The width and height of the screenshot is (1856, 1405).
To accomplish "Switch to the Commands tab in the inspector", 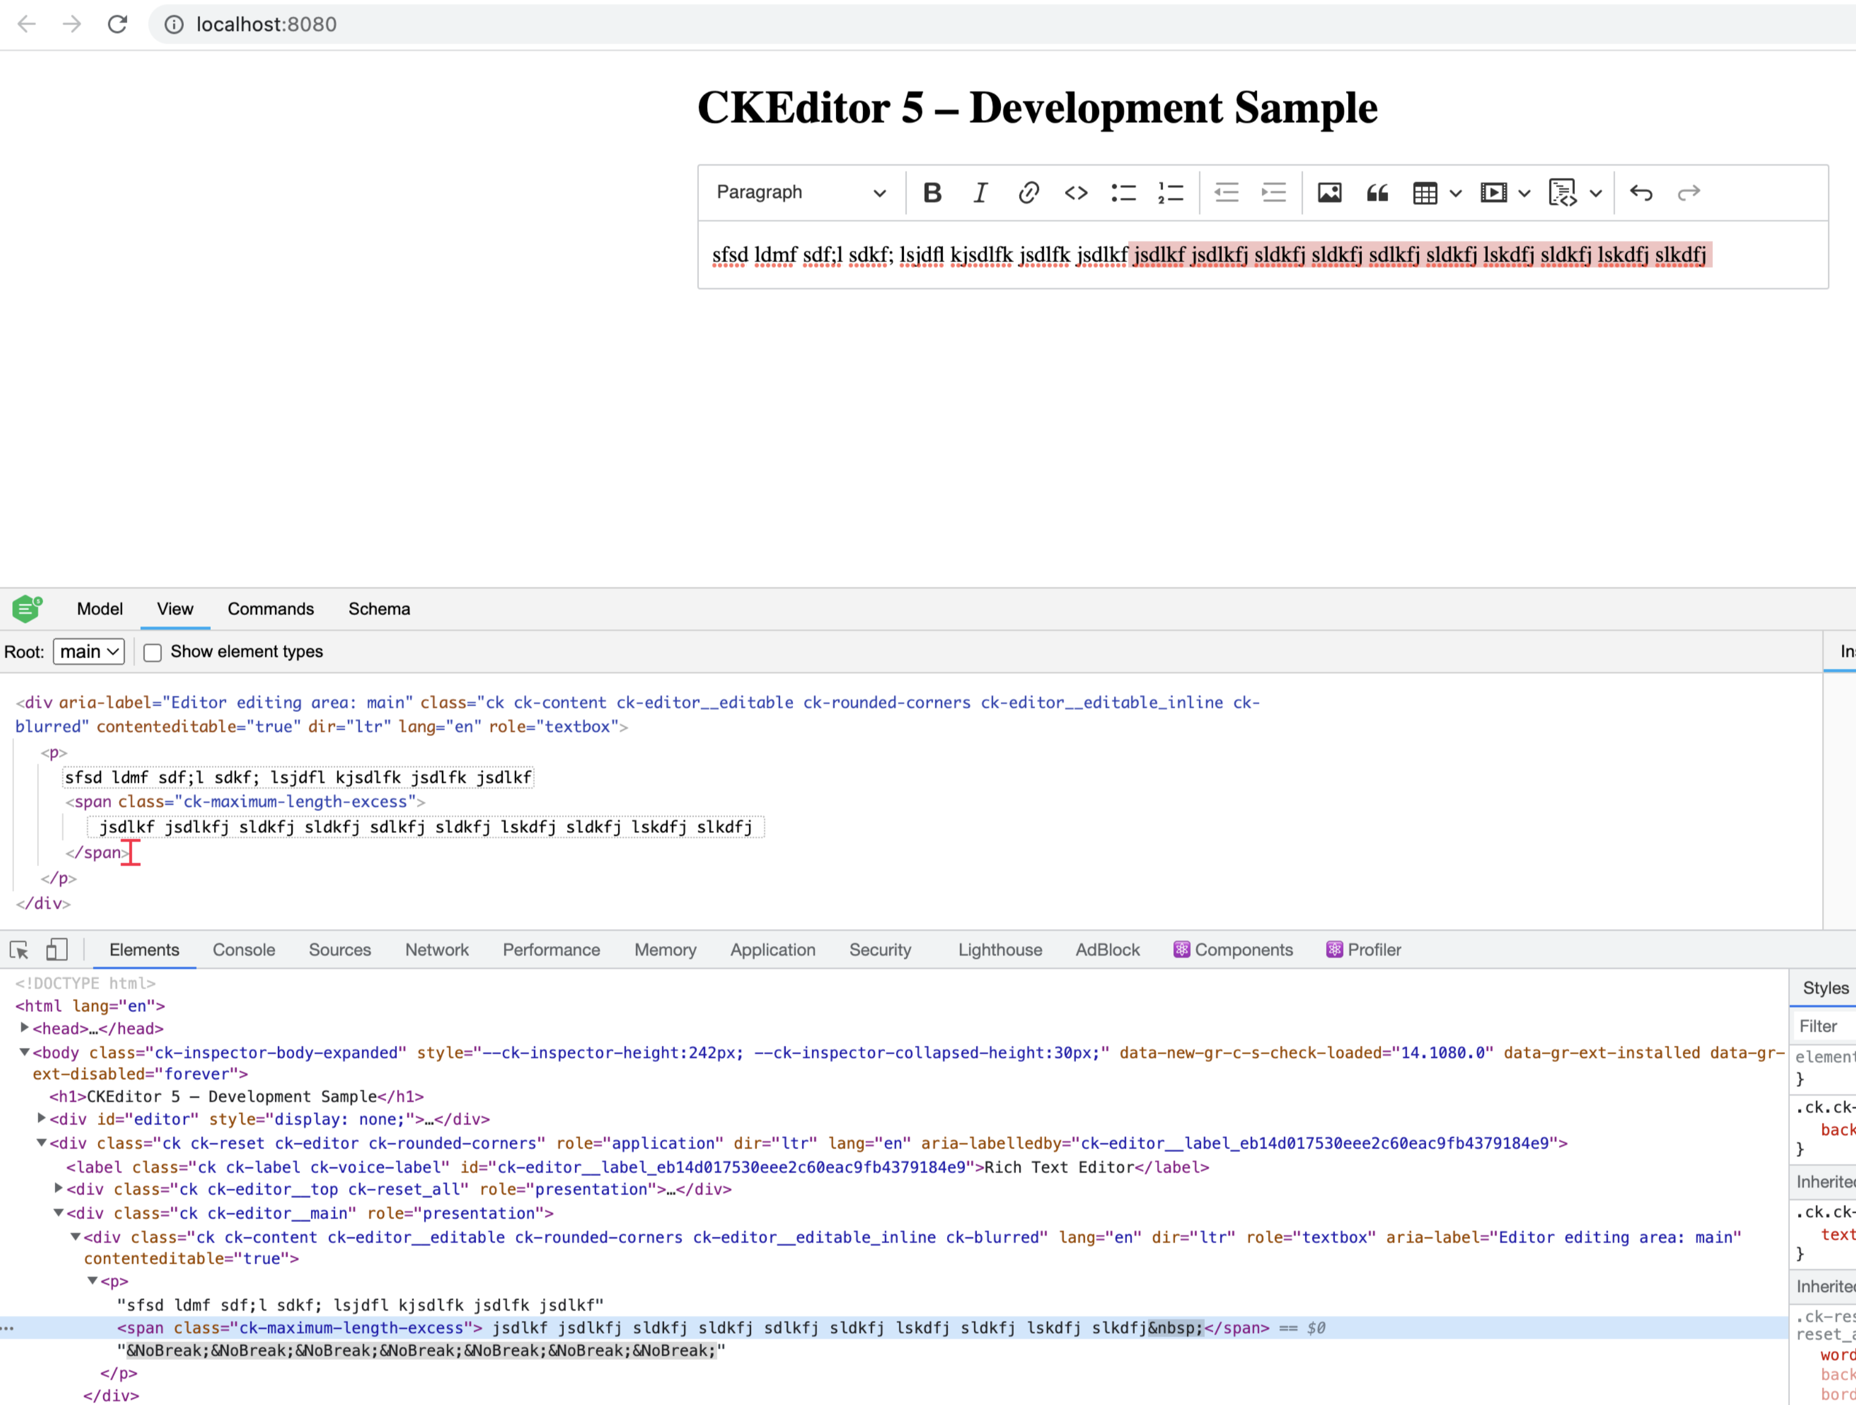I will pos(270,609).
